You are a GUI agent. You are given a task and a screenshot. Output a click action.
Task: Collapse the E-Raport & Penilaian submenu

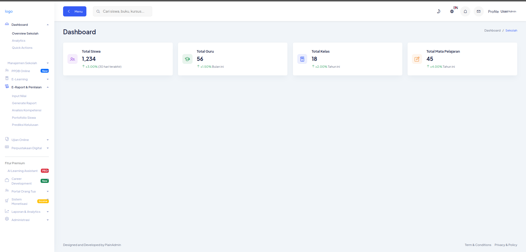(x=27, y=87)
